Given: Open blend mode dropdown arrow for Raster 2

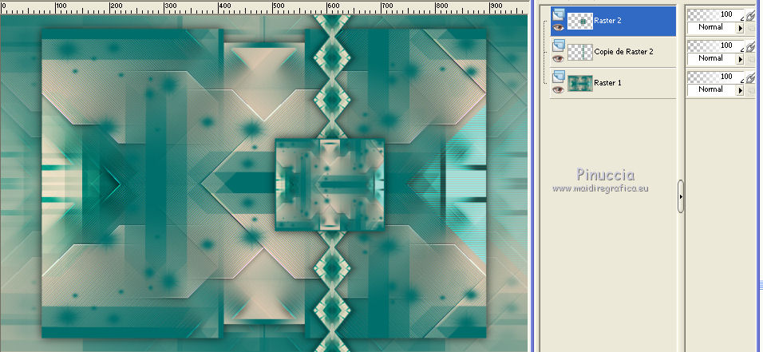Looking at the screenshot, I should tap(741, 28).
